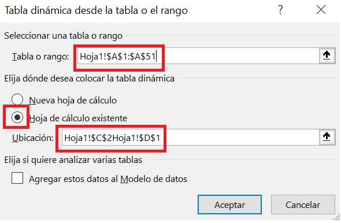
Task: Click the Tabla o rango label
Action: pos(40,57)
